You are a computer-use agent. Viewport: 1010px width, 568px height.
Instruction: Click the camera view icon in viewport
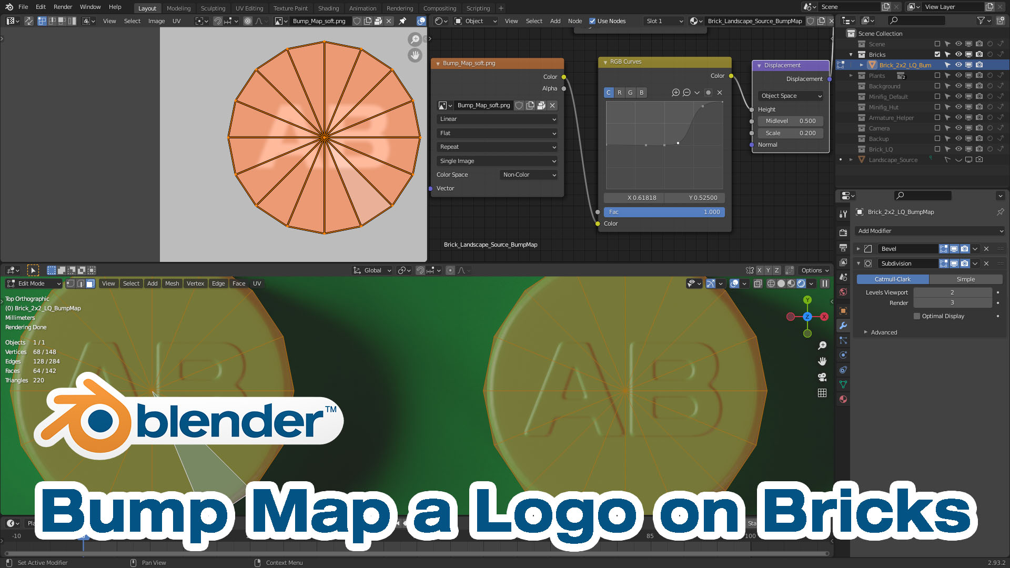point(822,377)
